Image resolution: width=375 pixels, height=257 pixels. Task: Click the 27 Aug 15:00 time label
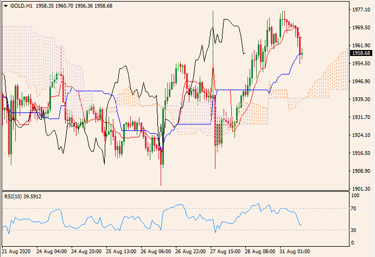226,252
